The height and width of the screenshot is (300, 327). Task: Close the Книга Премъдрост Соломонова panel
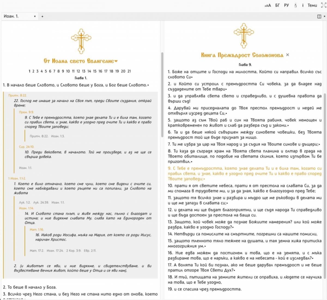tap(287, 55)
